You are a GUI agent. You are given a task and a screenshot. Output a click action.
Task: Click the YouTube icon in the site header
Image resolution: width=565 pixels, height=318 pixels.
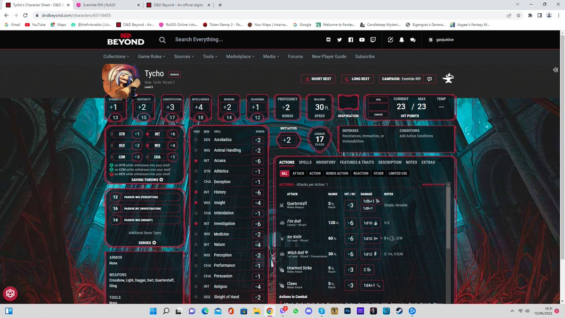362,40
